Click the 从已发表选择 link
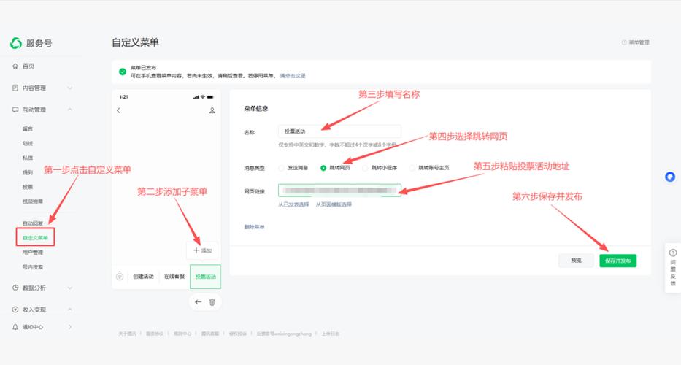 (x=293, y=204)
